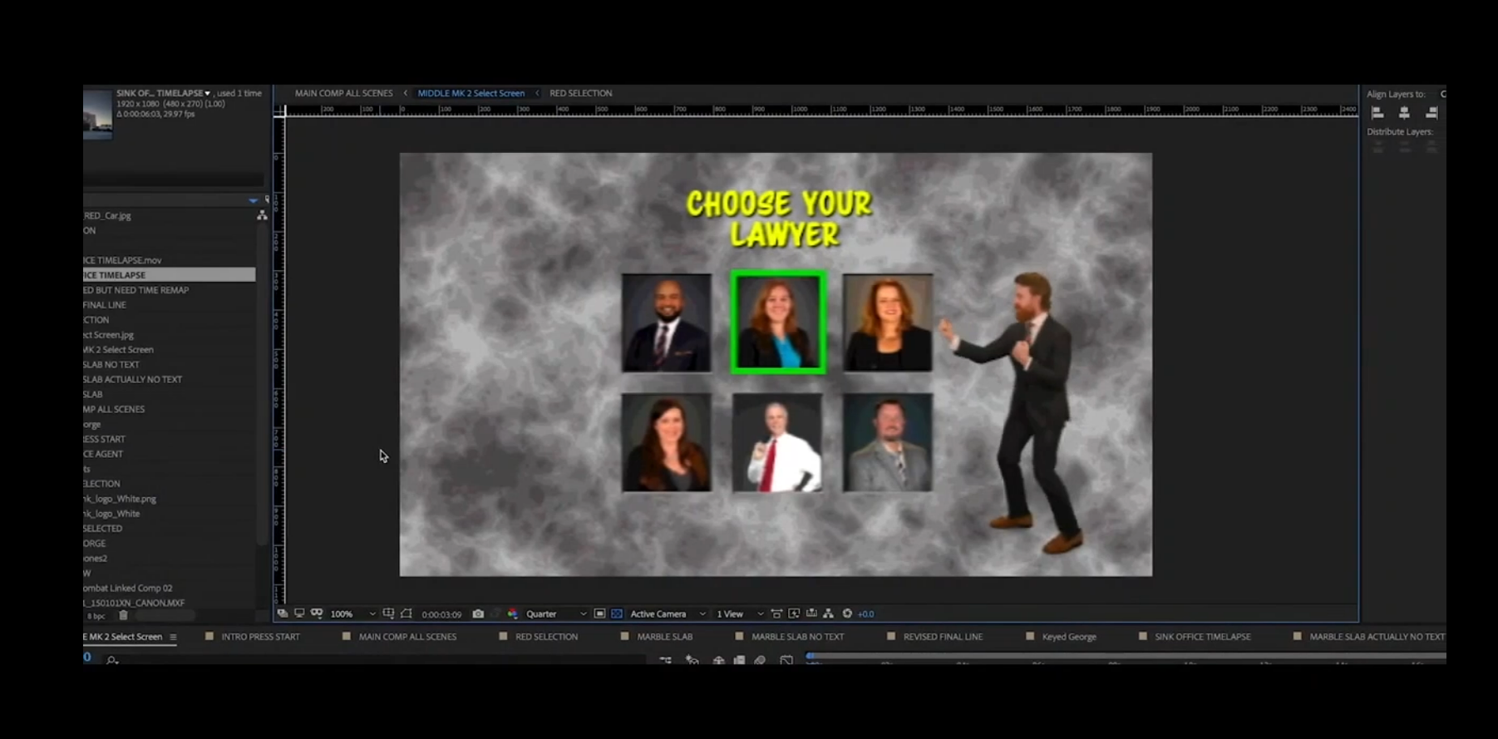Viewport: 1498px width, 739px height.
Task: Open the 1 View layout dropdown
Action: [740, 614]
